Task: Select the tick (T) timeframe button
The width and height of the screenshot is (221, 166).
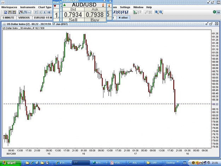Action: coord(36,12)
